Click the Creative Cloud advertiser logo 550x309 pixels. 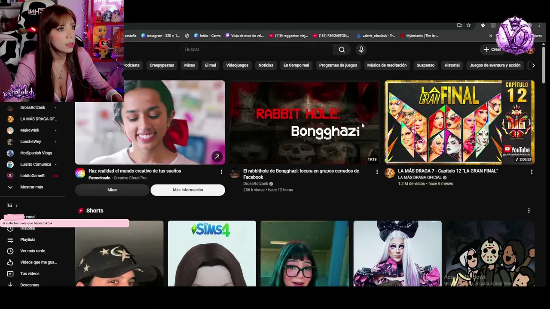click(x=80, y=173)
